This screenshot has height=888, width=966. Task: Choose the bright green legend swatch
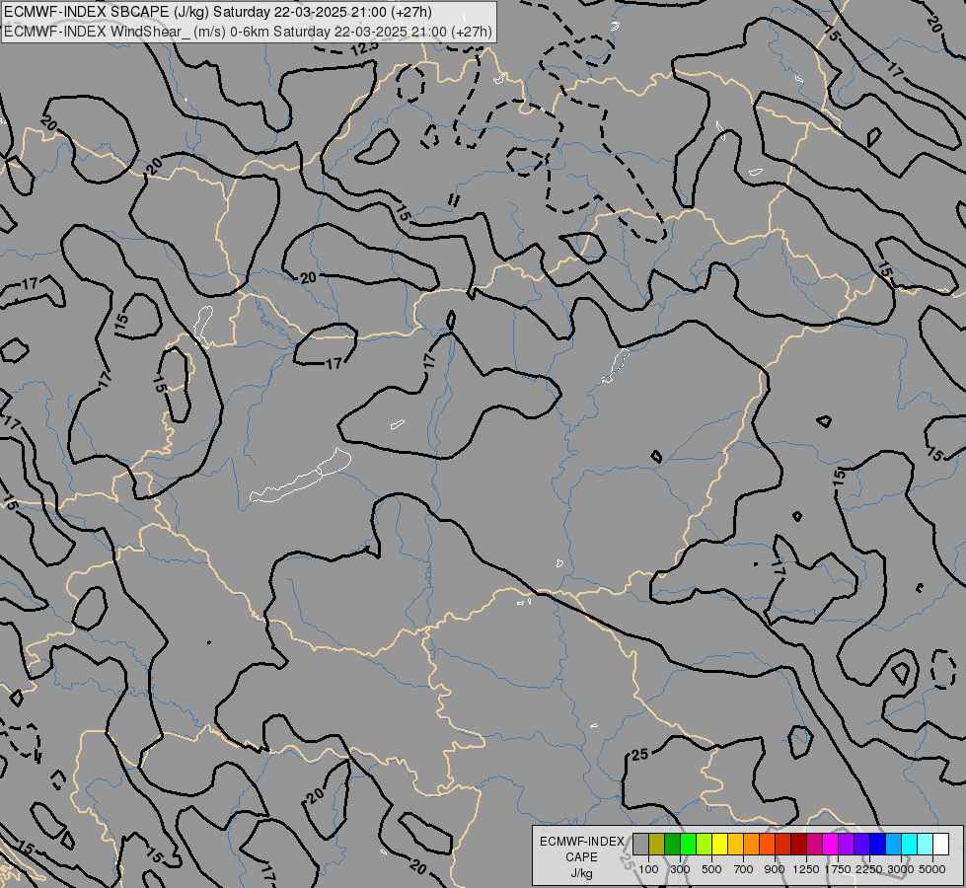pyautogui.click(x=688, y=845)
